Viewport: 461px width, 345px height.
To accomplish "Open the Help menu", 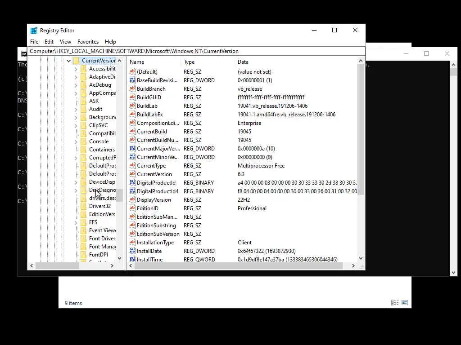I will tap(110, 42).
